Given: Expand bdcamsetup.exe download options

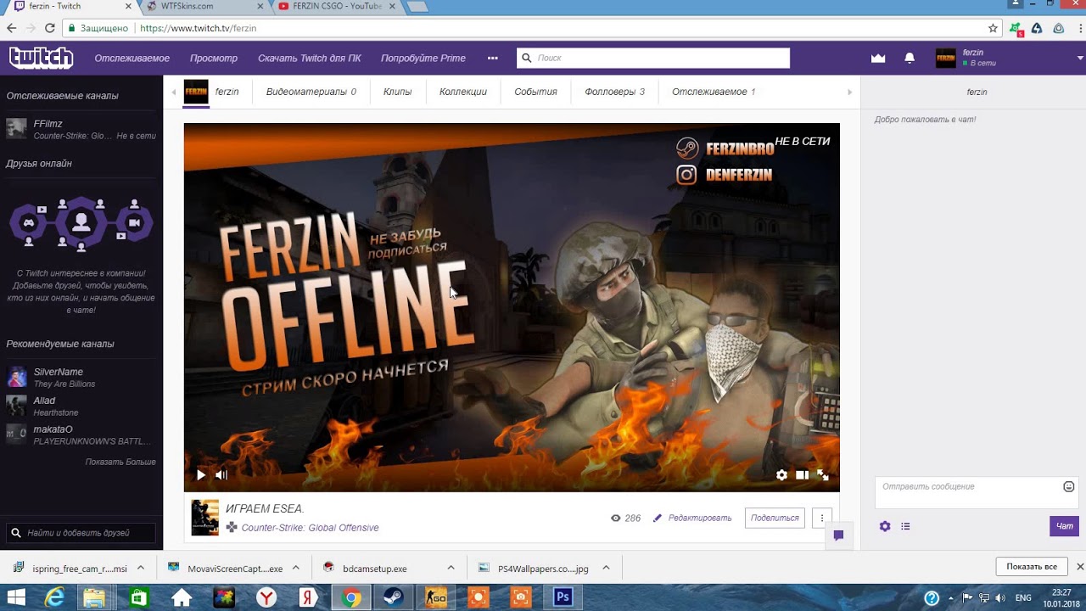Looking at the screenshot, I should point(451,568).
